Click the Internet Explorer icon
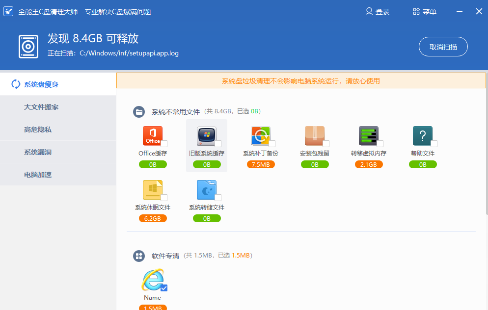 (152, 280)
